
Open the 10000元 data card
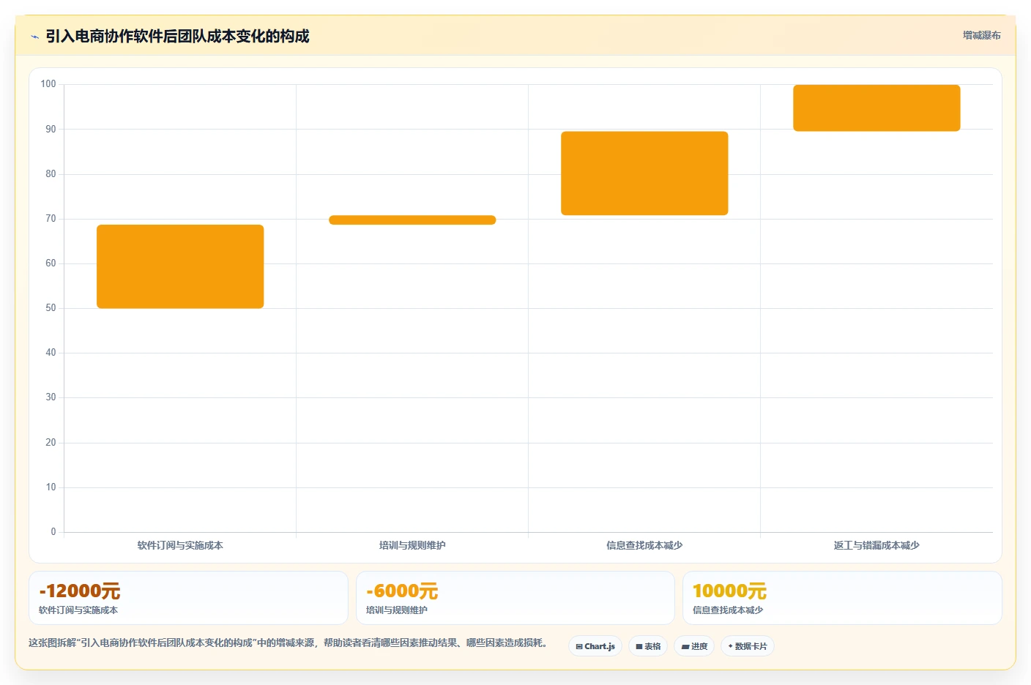tap(842, 598)
